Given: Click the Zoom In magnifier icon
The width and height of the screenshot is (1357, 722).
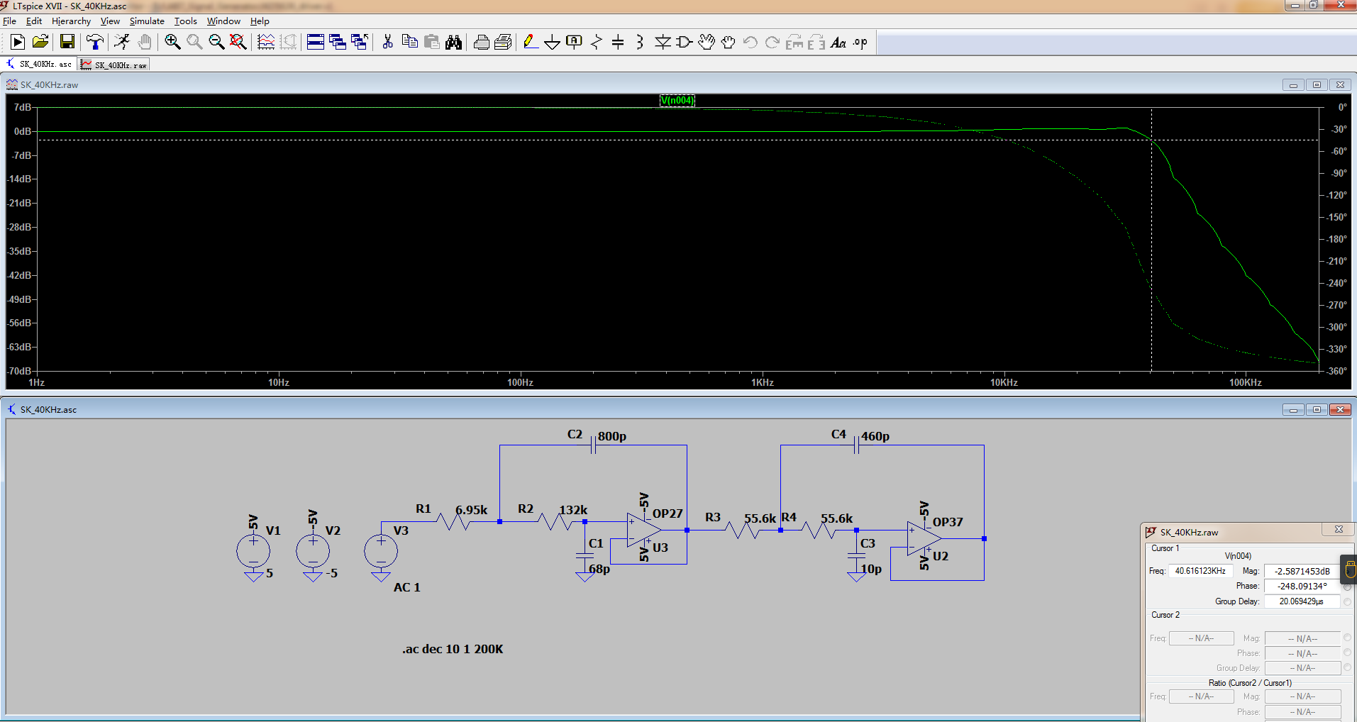Looking at the screenshot, I should point(172,43).
